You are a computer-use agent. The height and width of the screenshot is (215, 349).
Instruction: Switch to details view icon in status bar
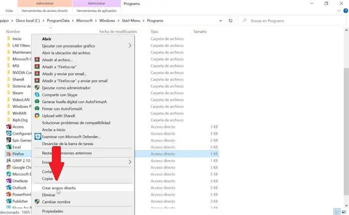[337, 212]
